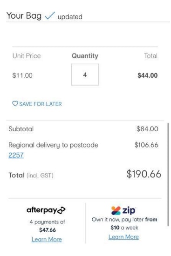Click the $44.00 item total
The width and height of the screenshot is (171, 256).
coord(147,75)
